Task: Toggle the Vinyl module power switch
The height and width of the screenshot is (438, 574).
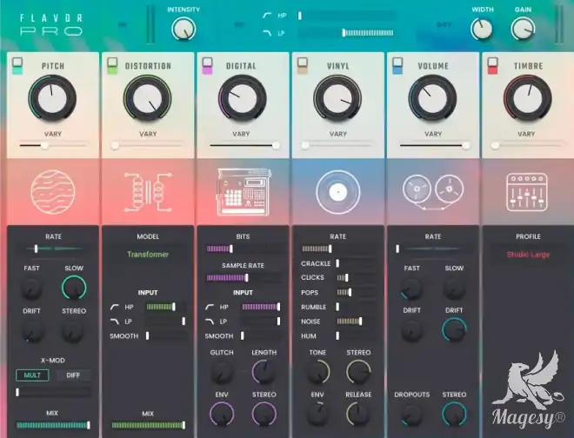Action: pyautogui.click(x=303, y=66)
